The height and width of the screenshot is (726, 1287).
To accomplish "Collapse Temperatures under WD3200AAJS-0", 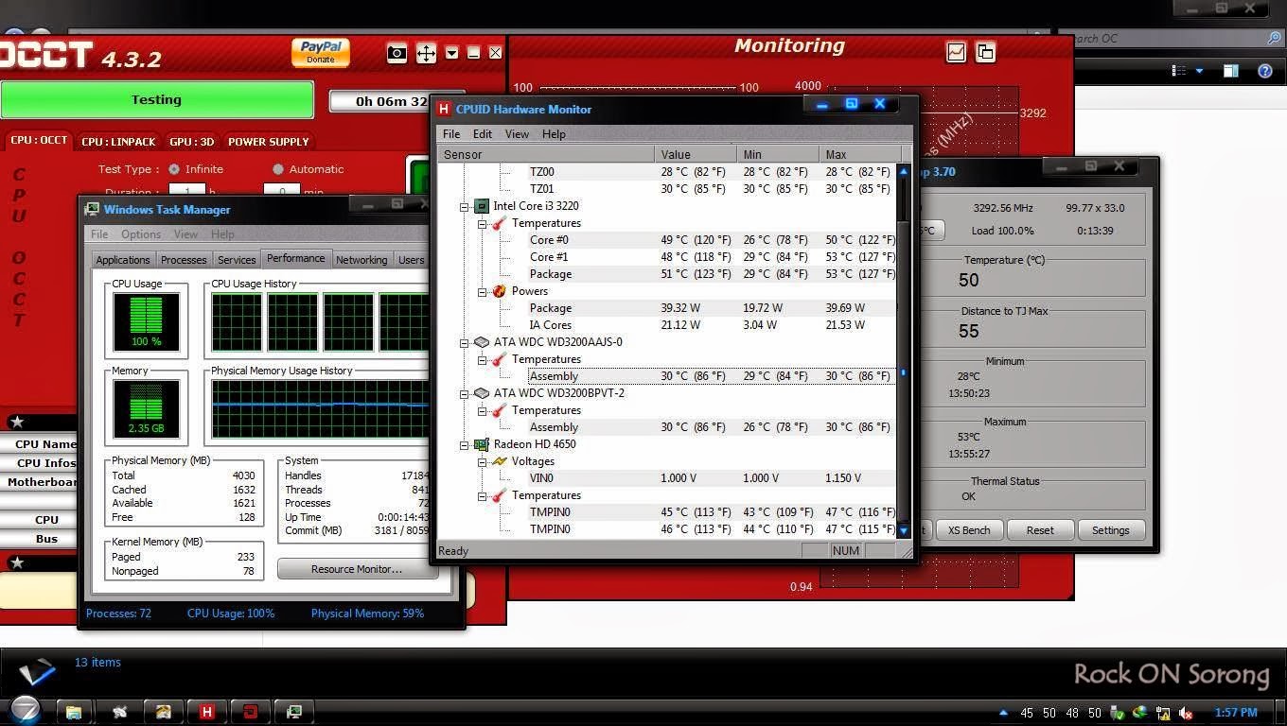I will [x=482, y=359].
